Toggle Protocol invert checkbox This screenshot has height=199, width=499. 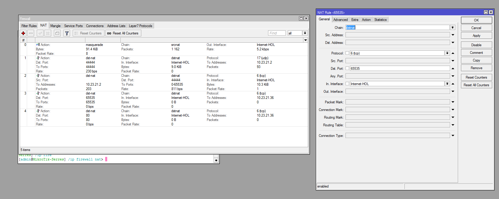pos(347,53)
